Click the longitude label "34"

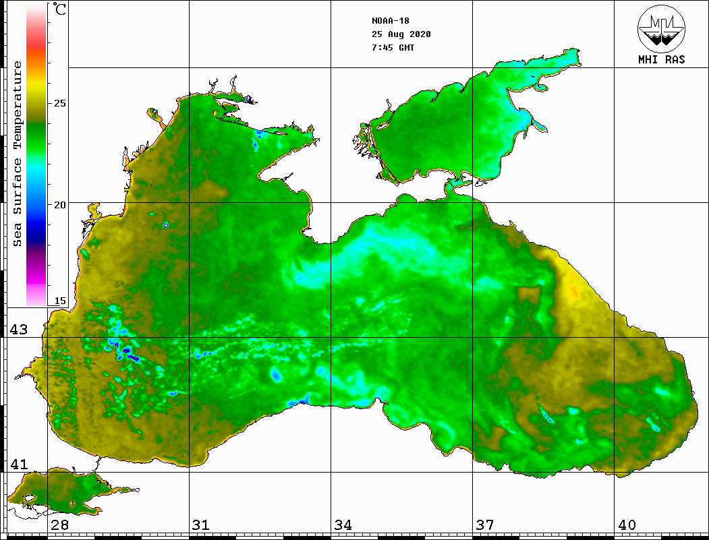[343, 524]
